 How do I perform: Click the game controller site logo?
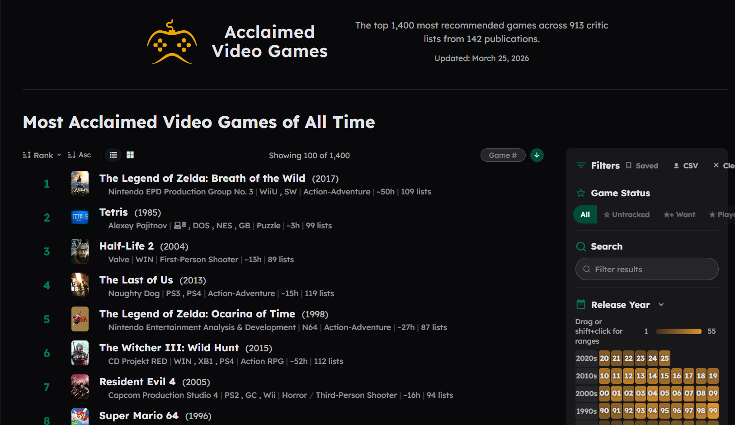(172, 42)
